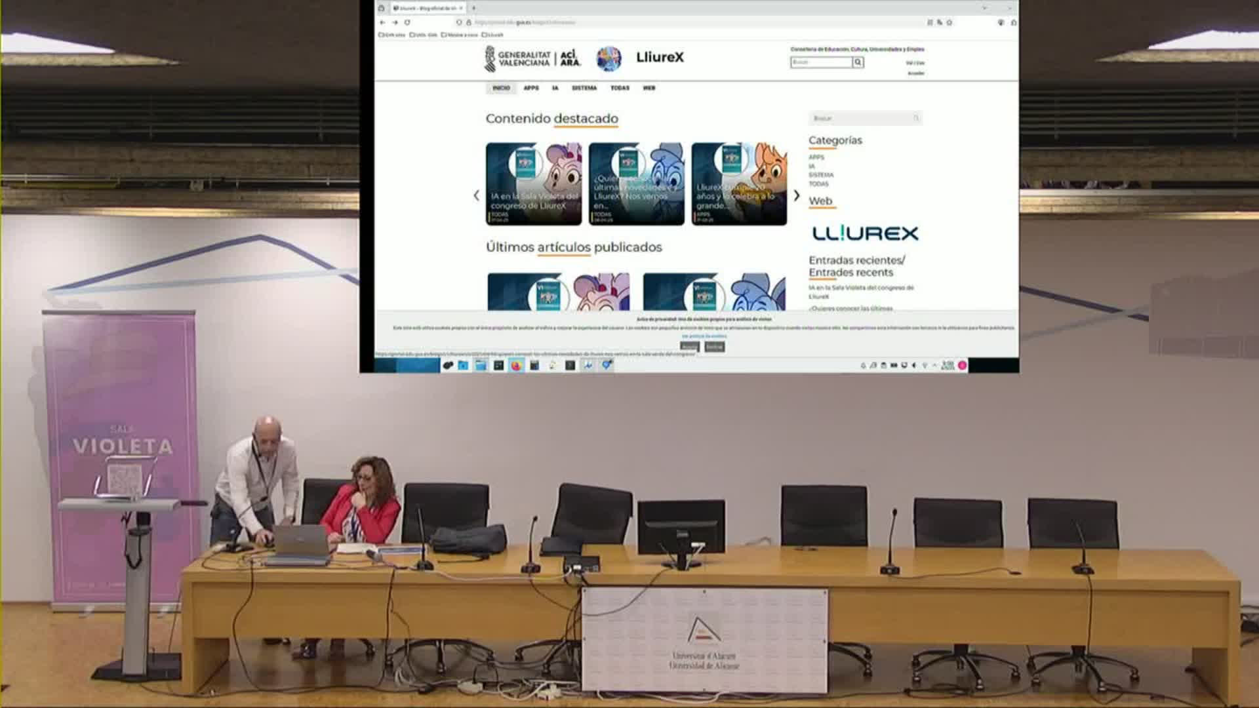
Task: Click the network icon in the system tray
Action: 925,365
